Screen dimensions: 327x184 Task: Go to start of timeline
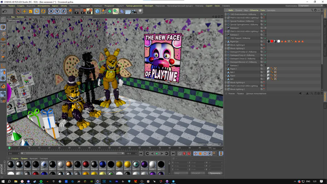(x=141, y=153)
